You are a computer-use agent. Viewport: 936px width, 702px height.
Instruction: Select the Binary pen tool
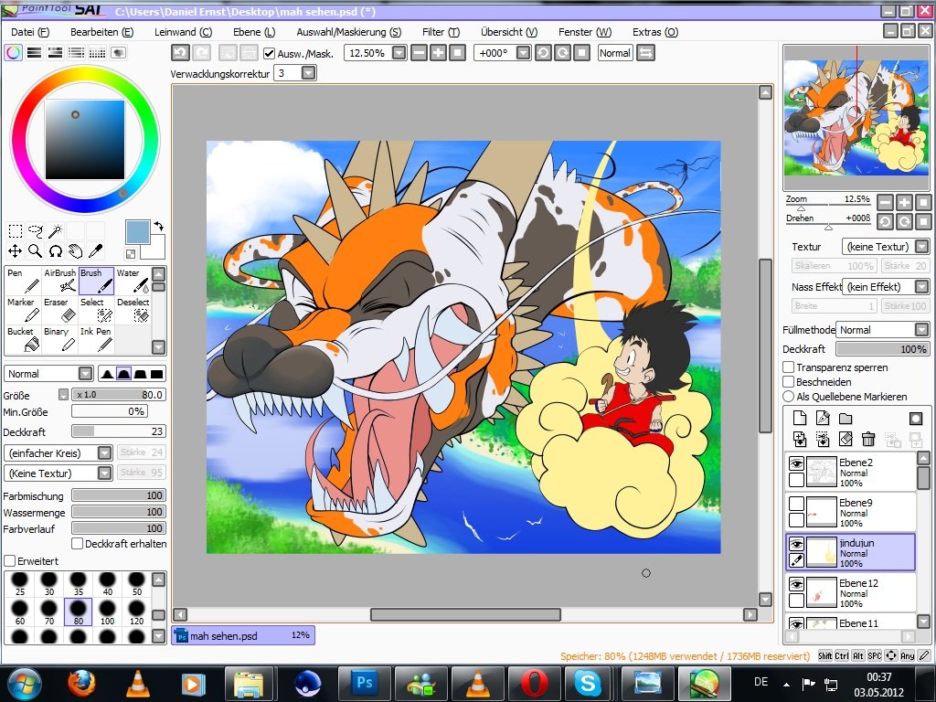tap(59, 339)
